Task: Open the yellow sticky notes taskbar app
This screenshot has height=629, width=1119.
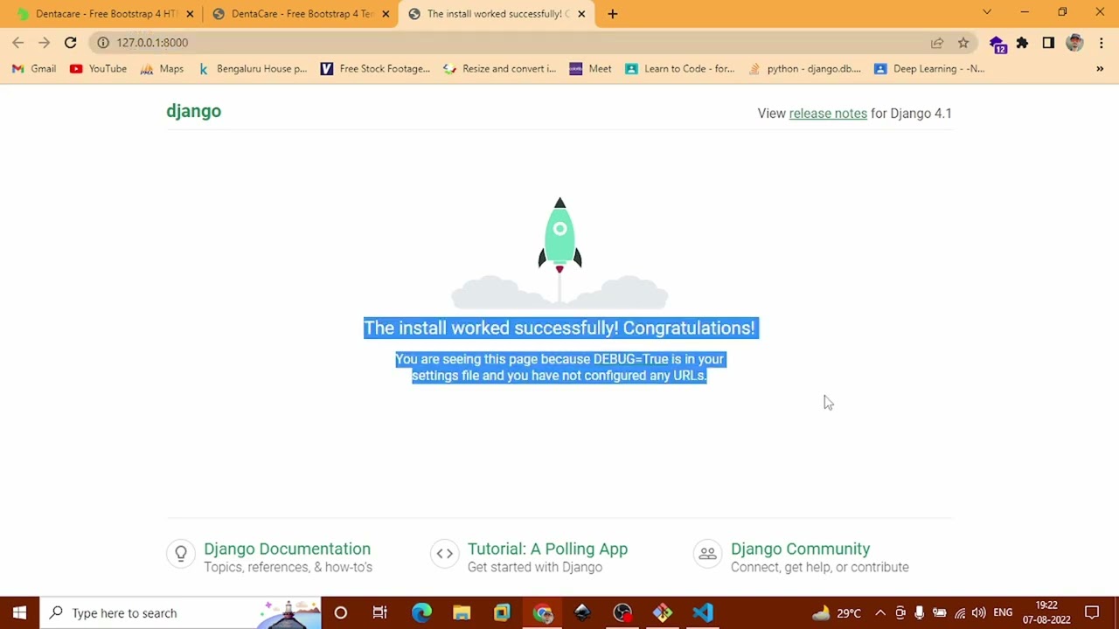Action: point(502,612)
